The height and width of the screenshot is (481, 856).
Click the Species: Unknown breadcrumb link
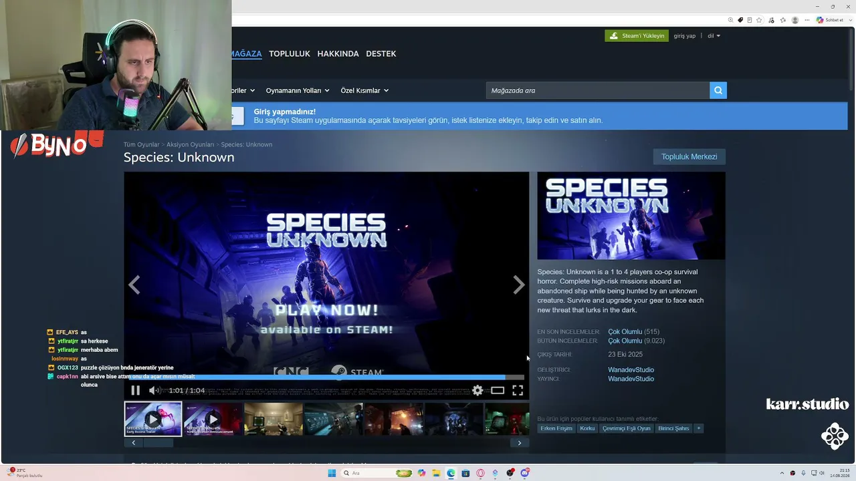pos(247,144)
